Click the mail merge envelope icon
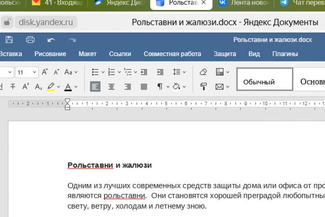The image size is (325, 217). (219, 87)
